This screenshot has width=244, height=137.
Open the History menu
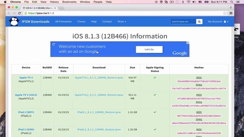coord(54,2)
